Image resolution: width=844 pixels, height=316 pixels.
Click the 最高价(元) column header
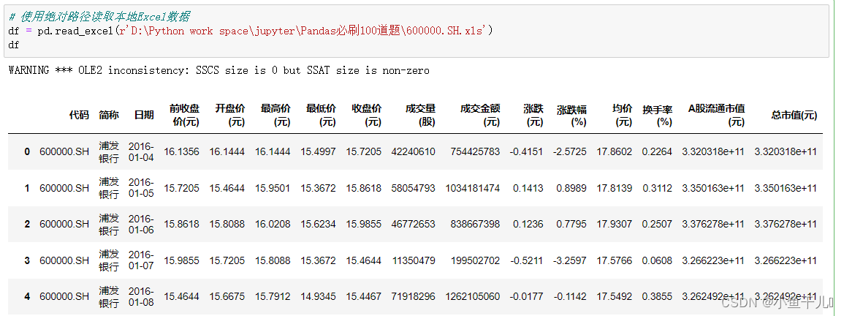275,116
